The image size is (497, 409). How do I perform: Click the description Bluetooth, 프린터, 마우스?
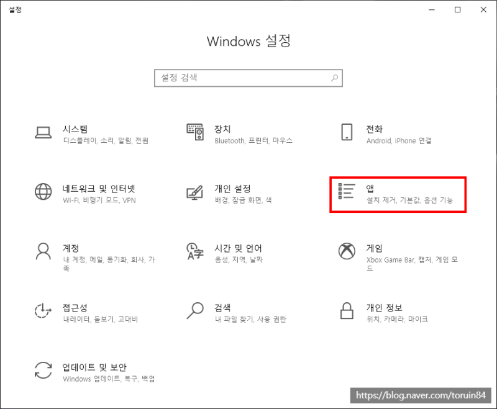click(253, 140)
